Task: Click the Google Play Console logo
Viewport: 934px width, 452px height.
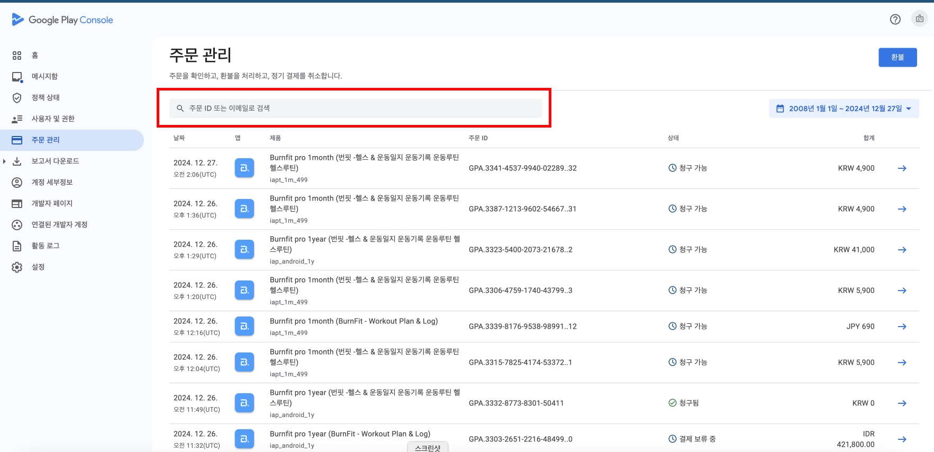Action: point(62,20)
